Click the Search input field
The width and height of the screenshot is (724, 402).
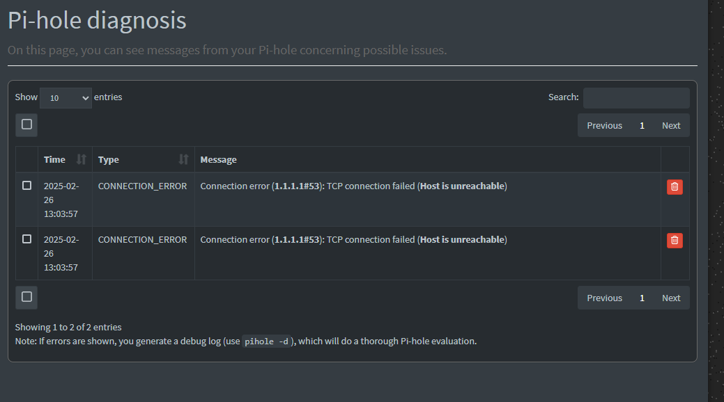click(x=635, y=97)
